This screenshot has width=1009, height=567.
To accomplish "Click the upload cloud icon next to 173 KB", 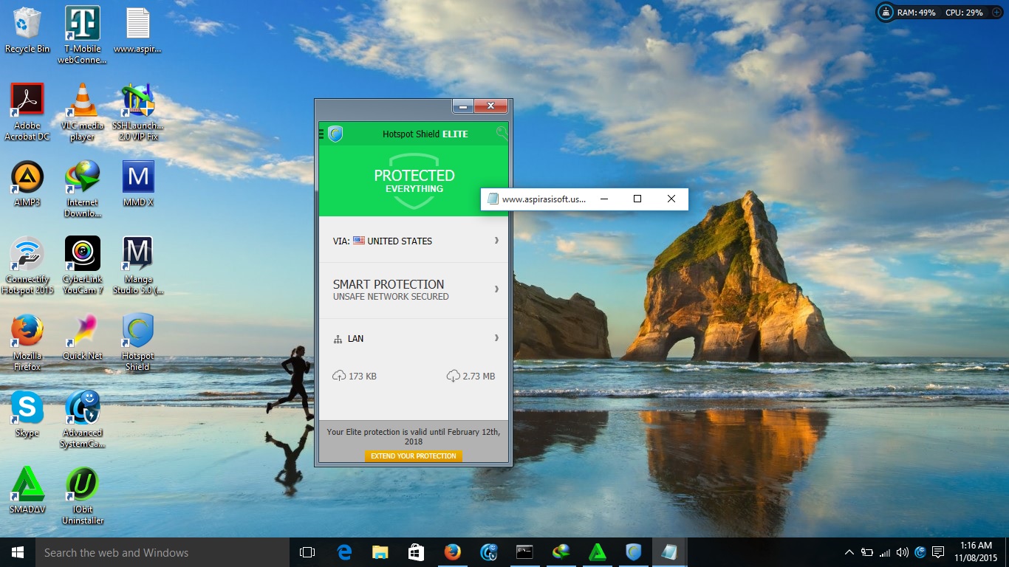I will (339, 376).
